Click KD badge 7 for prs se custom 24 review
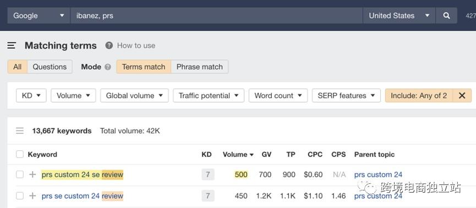This screenshot has width=476, height=208. (208, 196)
